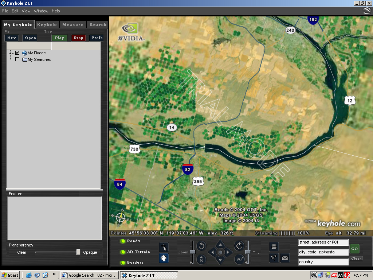Click the US 12 route marker
The height and width of the screenshot is (280, 373).
(350, 101)
